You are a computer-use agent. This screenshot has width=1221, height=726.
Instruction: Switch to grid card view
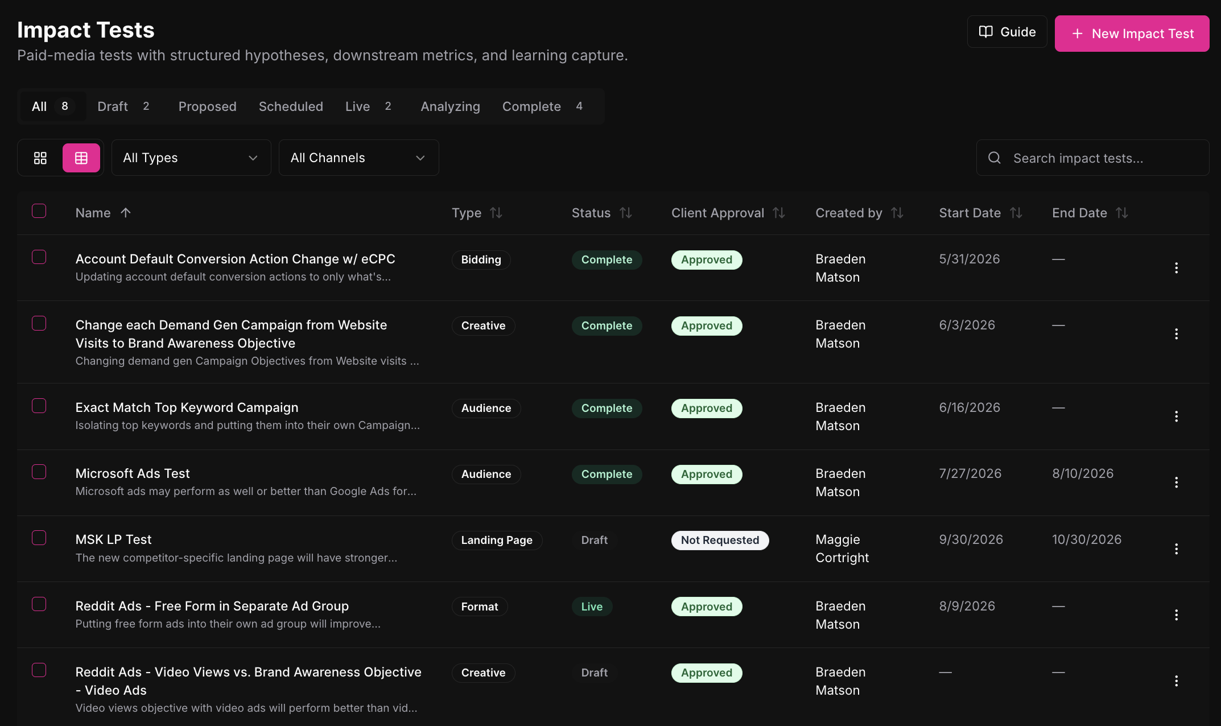tap(40, 158)
